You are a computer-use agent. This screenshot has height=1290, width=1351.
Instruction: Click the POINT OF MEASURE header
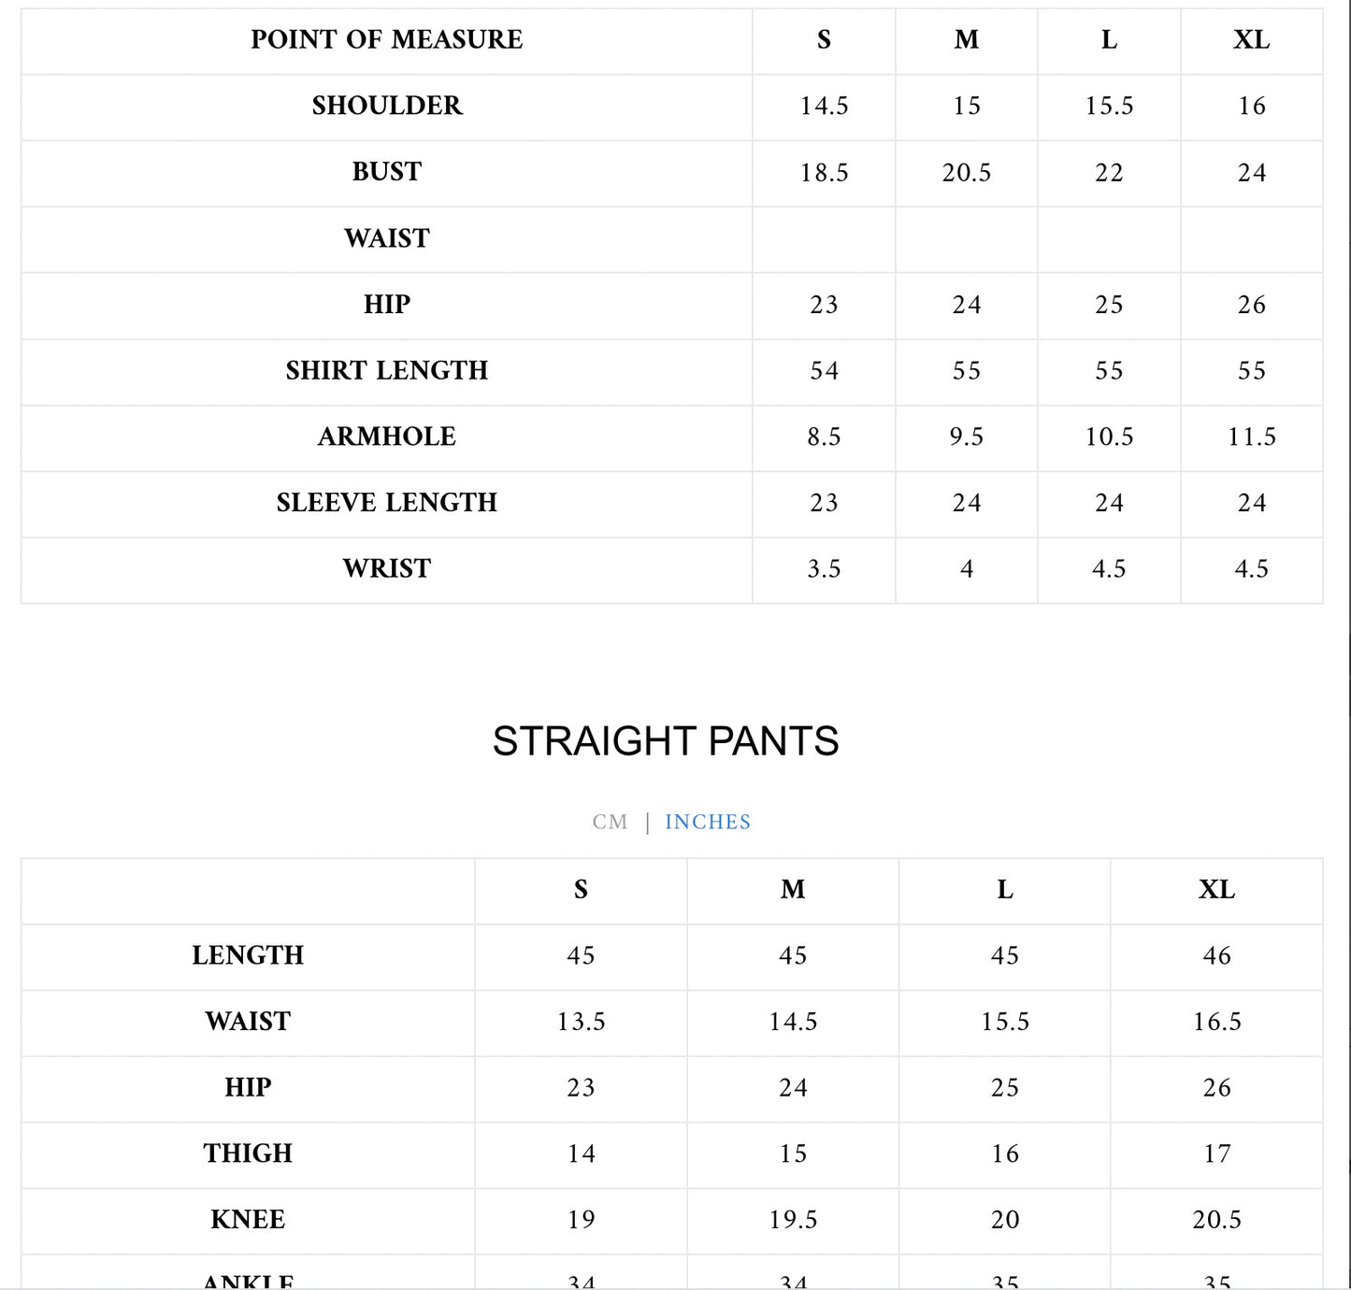(386, 39)
